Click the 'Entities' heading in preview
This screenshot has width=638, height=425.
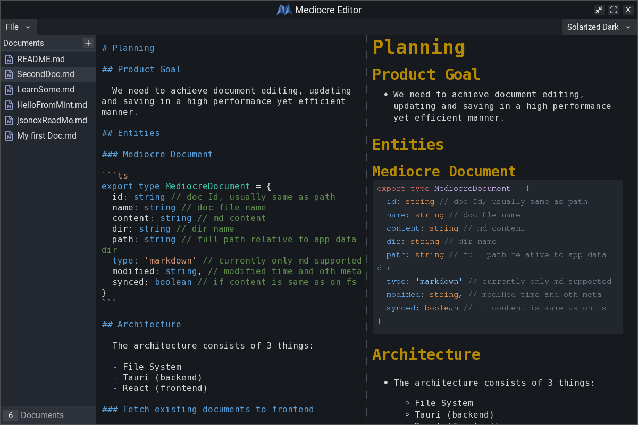408,144
